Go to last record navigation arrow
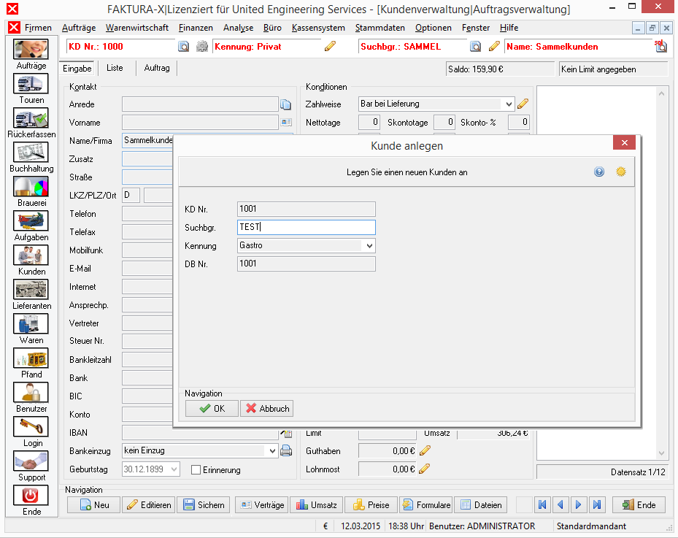The width and height of the screenshot is (678, 538). (597, 504)
